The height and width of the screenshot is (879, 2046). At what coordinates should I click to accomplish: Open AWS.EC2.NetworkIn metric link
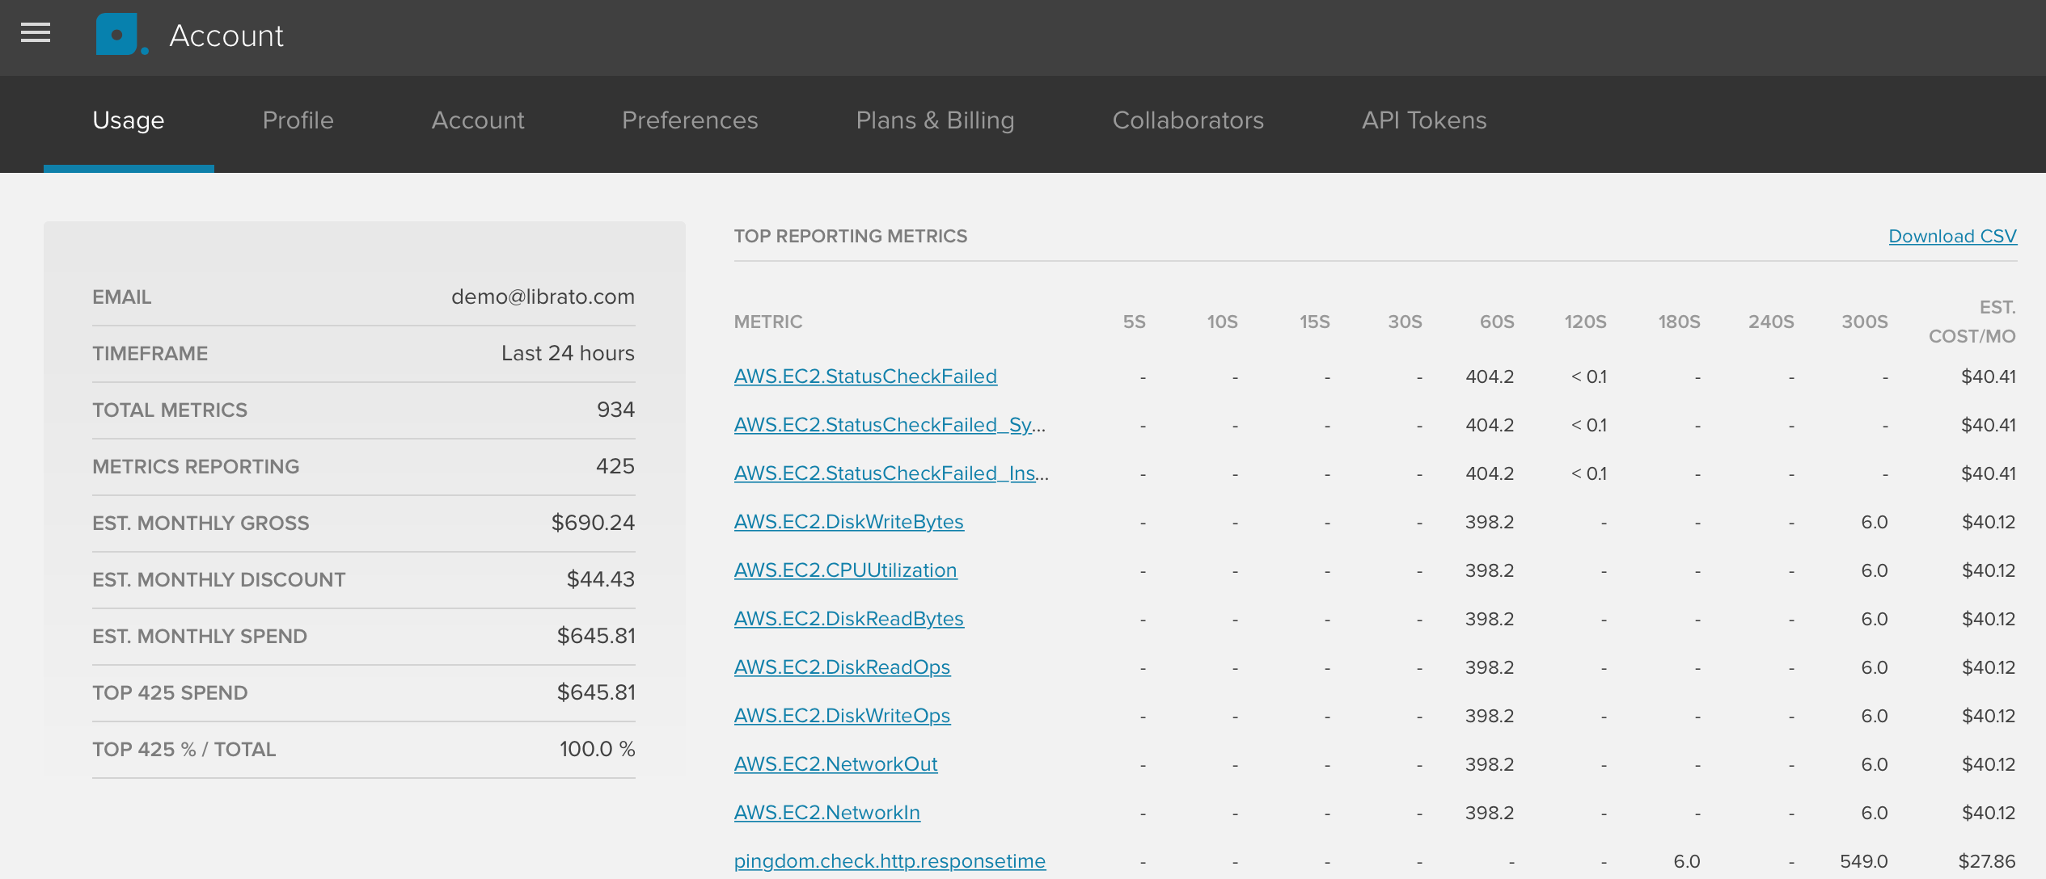[826, 813]
